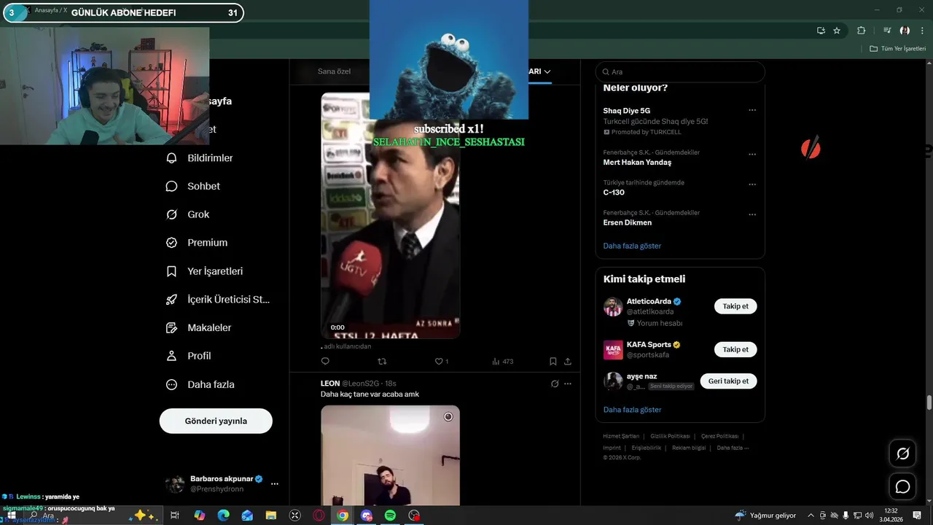Viewport: 933px width, 525px height.
Task: Click the Ara search field on X
Action: [x=680, y=71]
